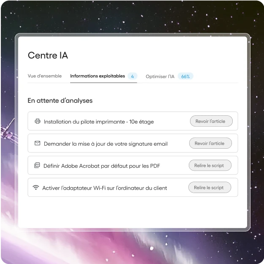Click the 4 badge on Informations exploitables
The image size is (264, 264).
(x=133, y=76)
